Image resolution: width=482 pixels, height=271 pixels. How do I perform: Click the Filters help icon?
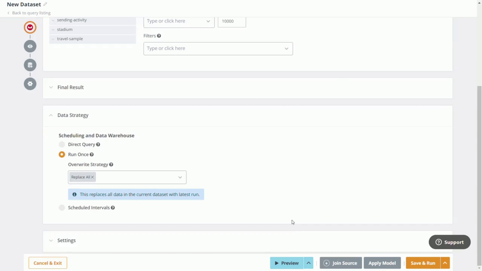pos(159,35)
